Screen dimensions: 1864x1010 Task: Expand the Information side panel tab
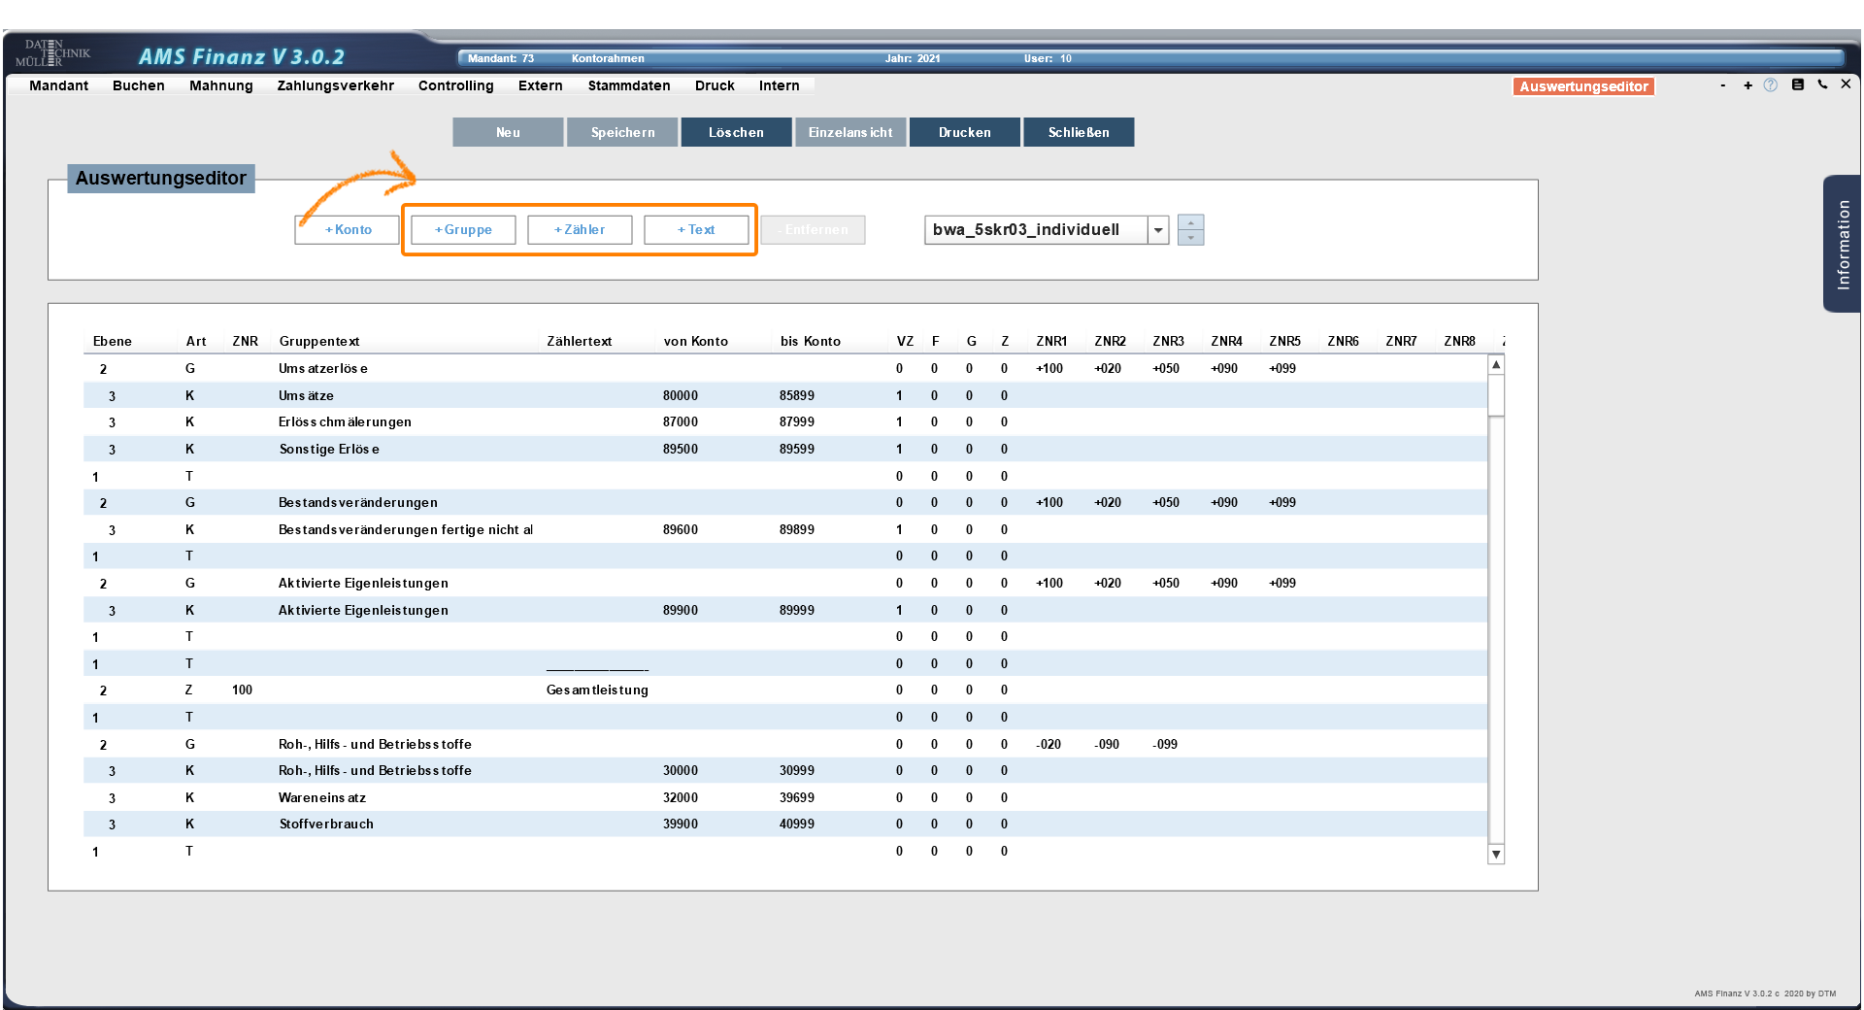pyautogui.click(x=1842, y=244)
